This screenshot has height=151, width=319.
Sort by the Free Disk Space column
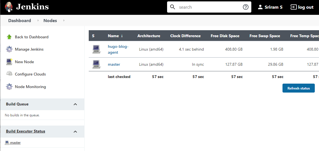225,36
